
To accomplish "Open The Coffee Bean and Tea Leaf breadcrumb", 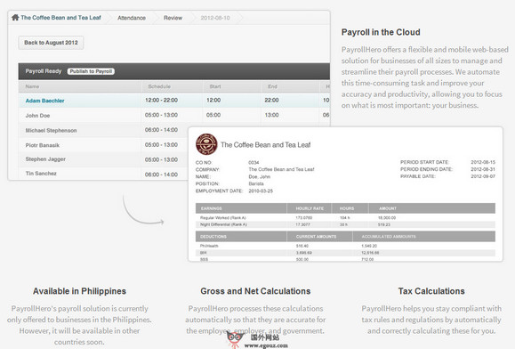I will point(60,18).
